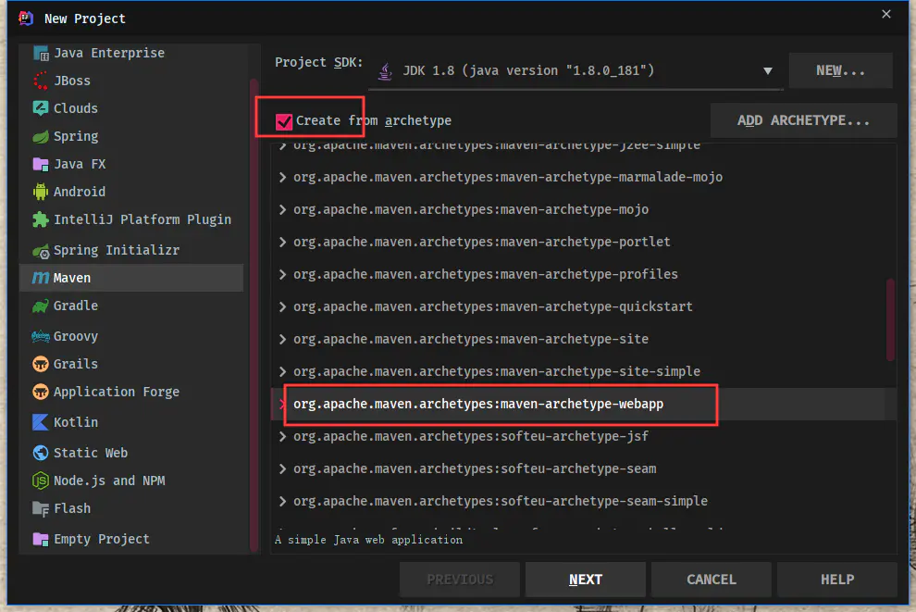Viewport: 916px width, 612px height.
Task: Select softeu-archetype-seam archetype text
Action: pos(475,469)
